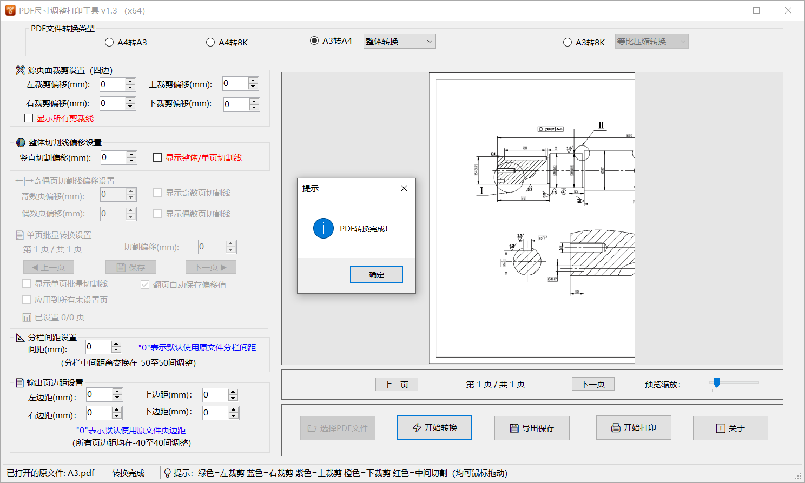The image size is (805, 483).
Task: Decrease 右裁剪偏移 value with down arrow
Action: click(130, 107)
